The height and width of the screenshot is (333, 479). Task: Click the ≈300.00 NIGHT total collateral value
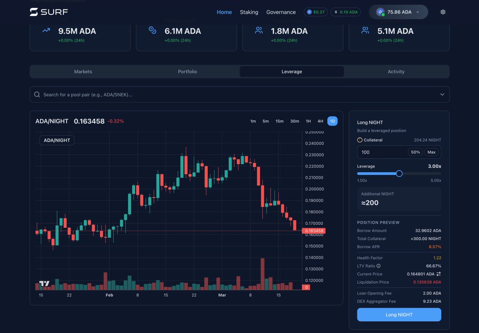click(x=426, y=239)
